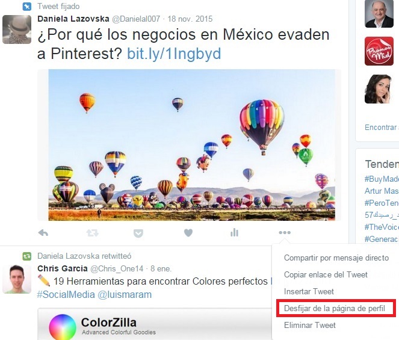View tweet activity bar chart icon

pos(234,232)
